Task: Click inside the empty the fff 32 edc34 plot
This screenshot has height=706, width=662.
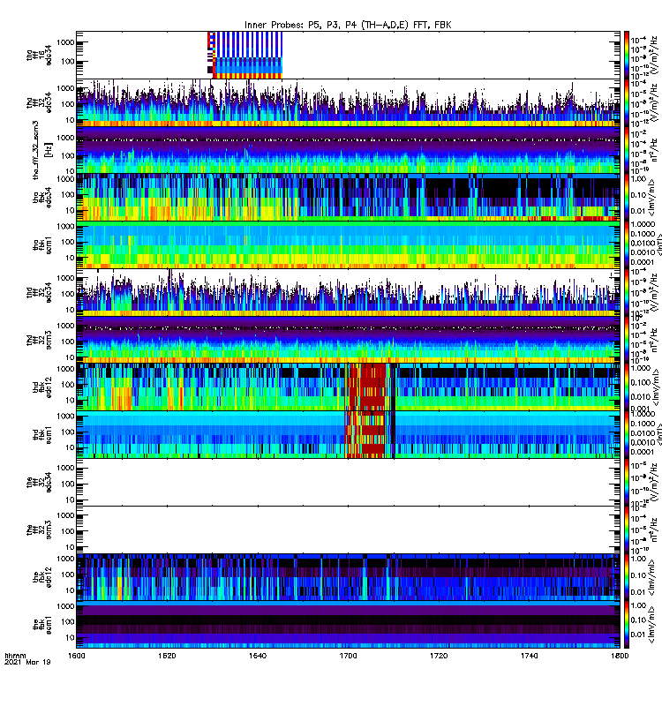Action: [x=348, y=482]
